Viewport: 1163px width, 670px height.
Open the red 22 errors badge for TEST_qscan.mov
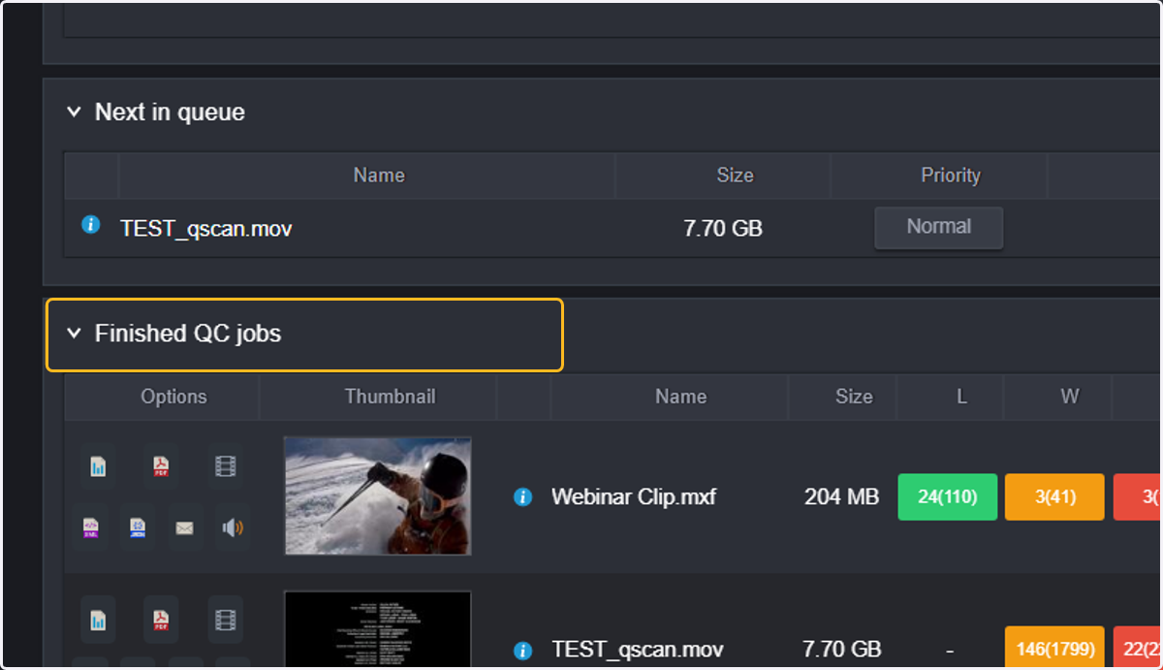1138,649
